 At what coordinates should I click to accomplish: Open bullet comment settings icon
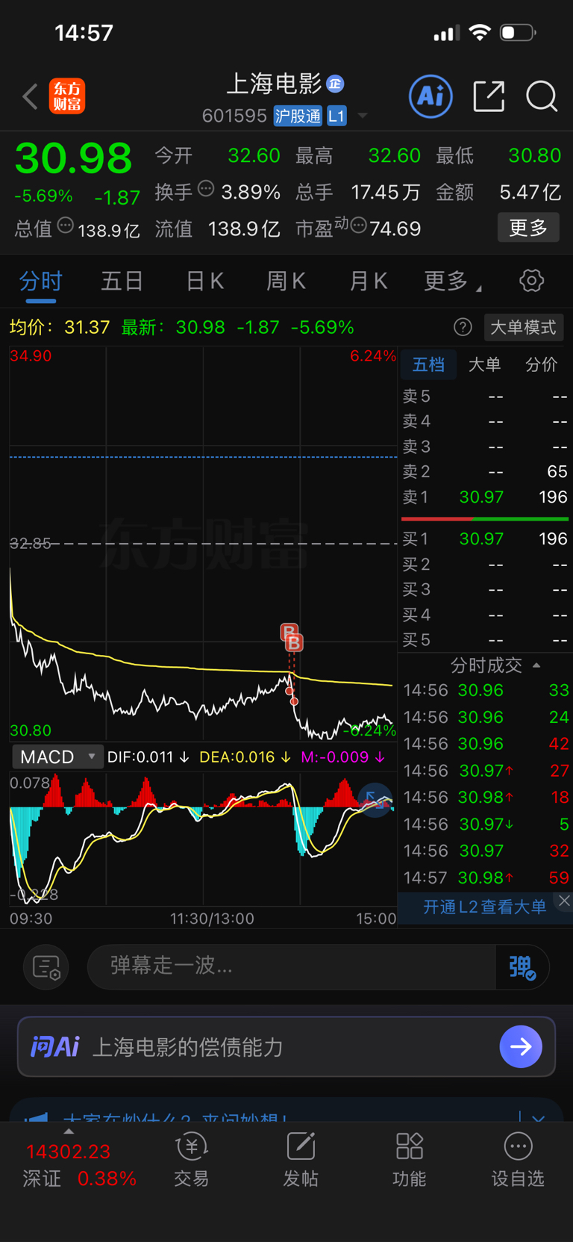pos(46,967)
